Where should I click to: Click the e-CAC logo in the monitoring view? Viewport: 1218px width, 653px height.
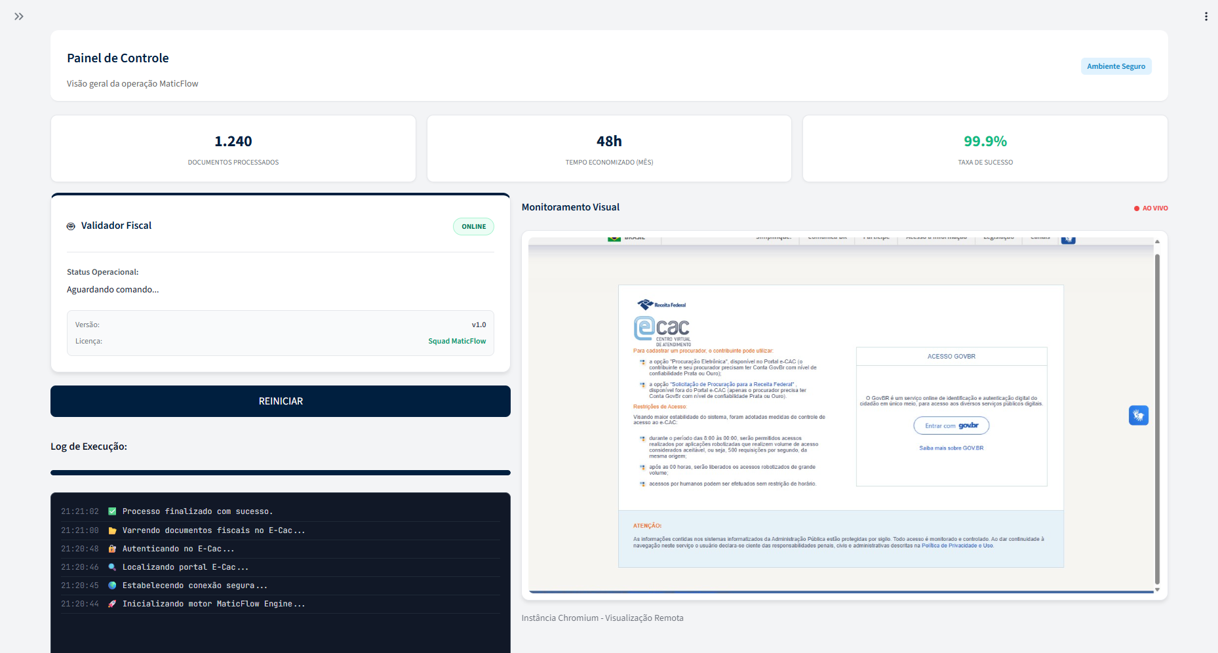(662, 328)
